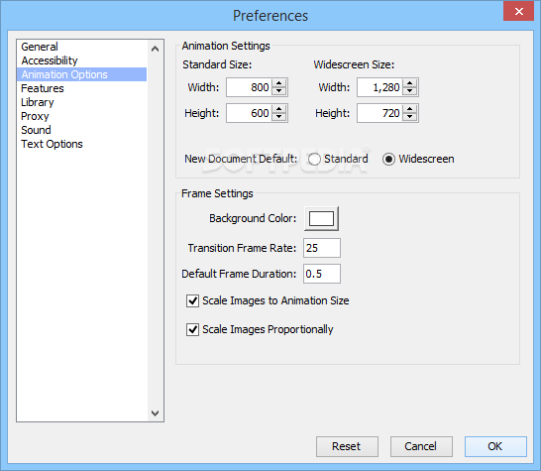Increase Widescreen width with up arrow
The height and width of the screenshot is (471, 541).
[x=409, y=83]
